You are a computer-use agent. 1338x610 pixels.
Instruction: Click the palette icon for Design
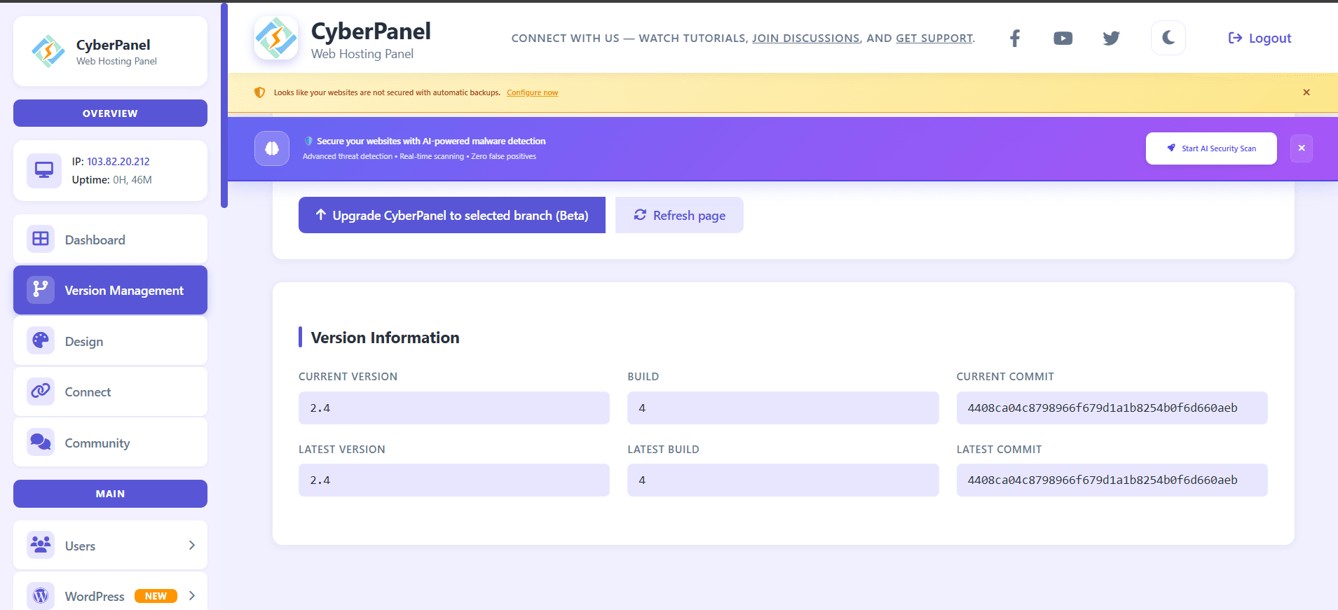[x=41, y=341]
